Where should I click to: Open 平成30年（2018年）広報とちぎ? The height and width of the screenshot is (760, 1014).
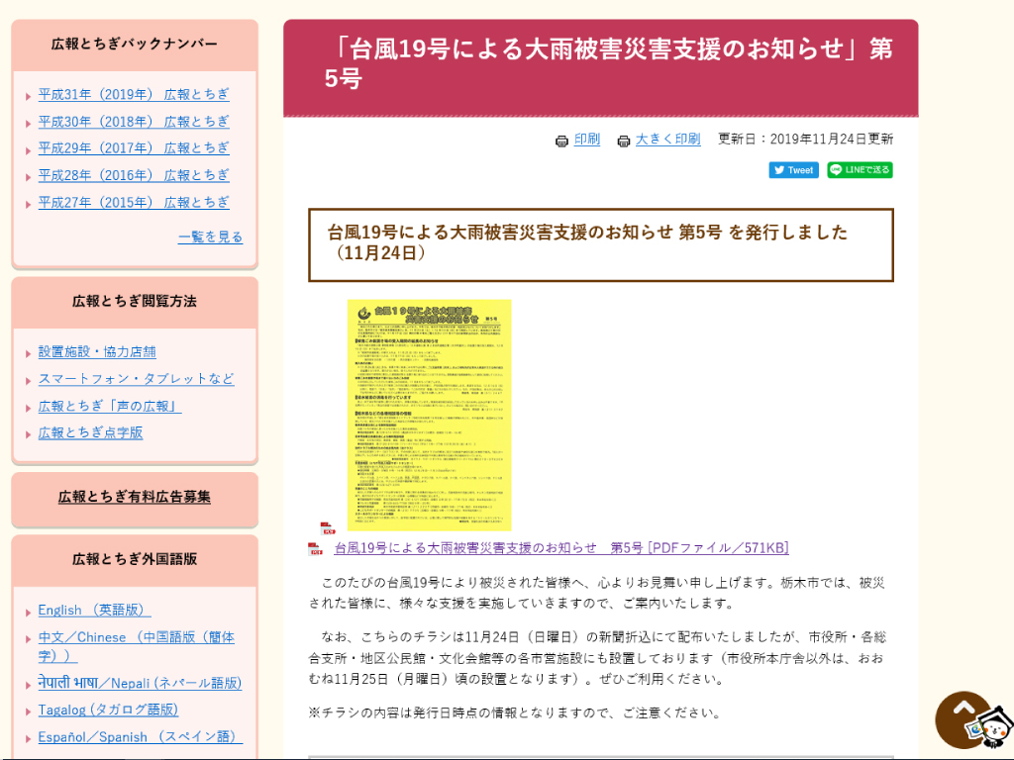pyautogui.click(x=134, y=122)
